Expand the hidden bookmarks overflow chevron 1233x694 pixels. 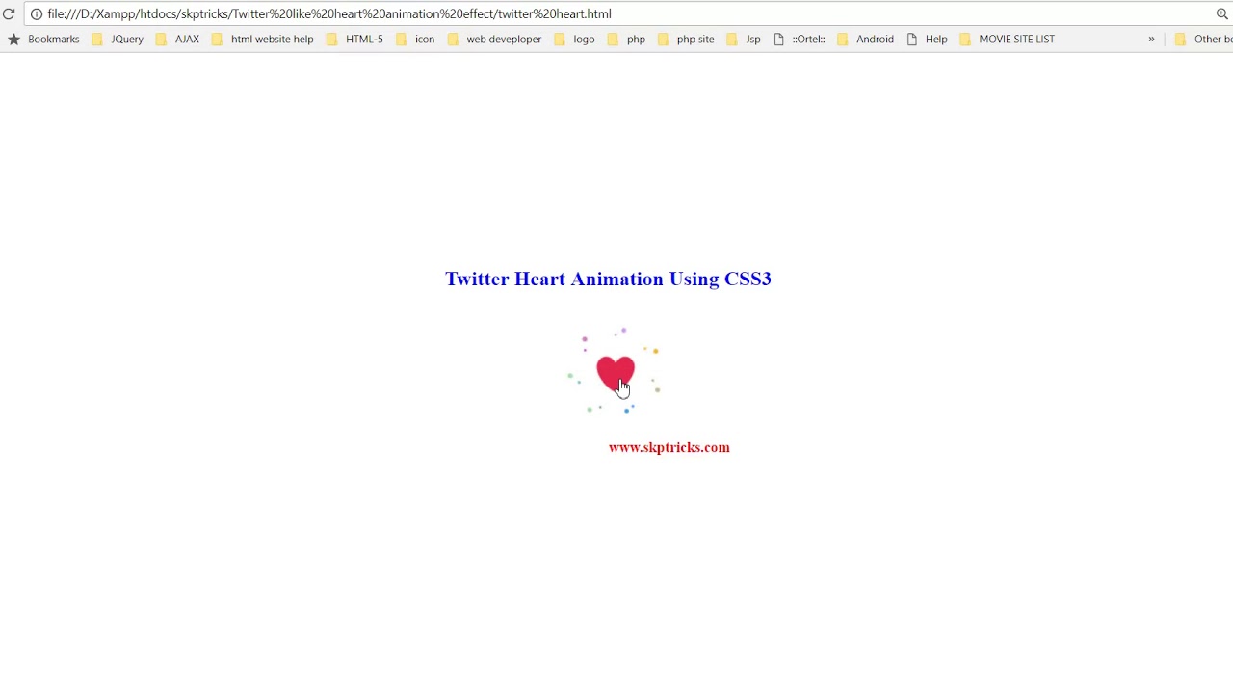click(1151, 39)
